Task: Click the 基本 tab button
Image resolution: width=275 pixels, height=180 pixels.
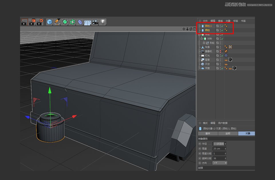Action: (x=208, y=133)
